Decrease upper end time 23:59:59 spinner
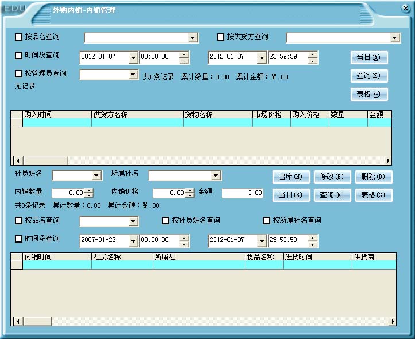 [313, 61]
